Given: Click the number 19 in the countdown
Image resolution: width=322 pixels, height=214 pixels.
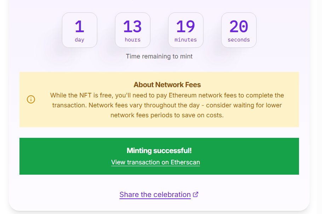Looking at the screenshot, I should (x=186, y=27).
